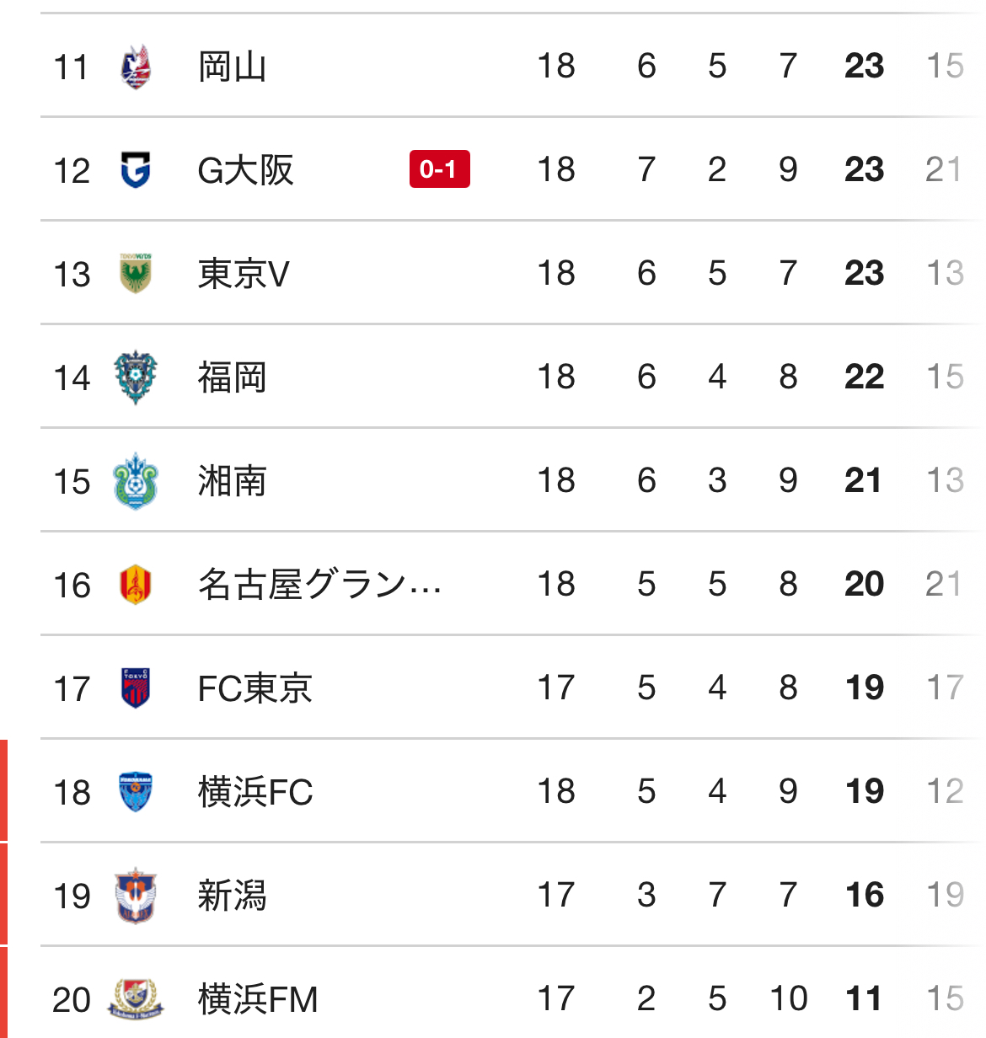Viewport: 986px width, 1038px height.
Task: Click the 湘南 club crest
Action: [x=136, y=481]
